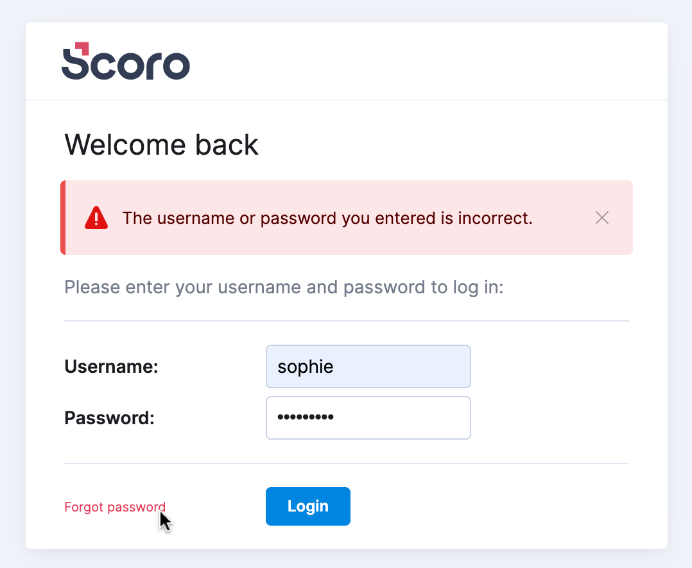Click Forgot password to reset credentials
The image size is (692, 568).
[115, 507]
